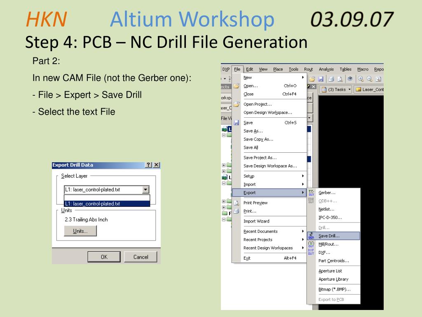422x317 pixels.
Task: Open Aperture Library from the Export submenu
Action: [x=333, y=279]
